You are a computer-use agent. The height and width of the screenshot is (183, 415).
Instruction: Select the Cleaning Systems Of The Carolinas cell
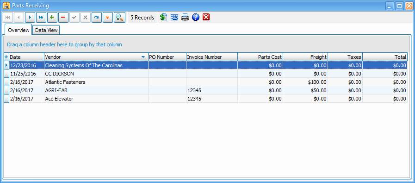(96, 65)
